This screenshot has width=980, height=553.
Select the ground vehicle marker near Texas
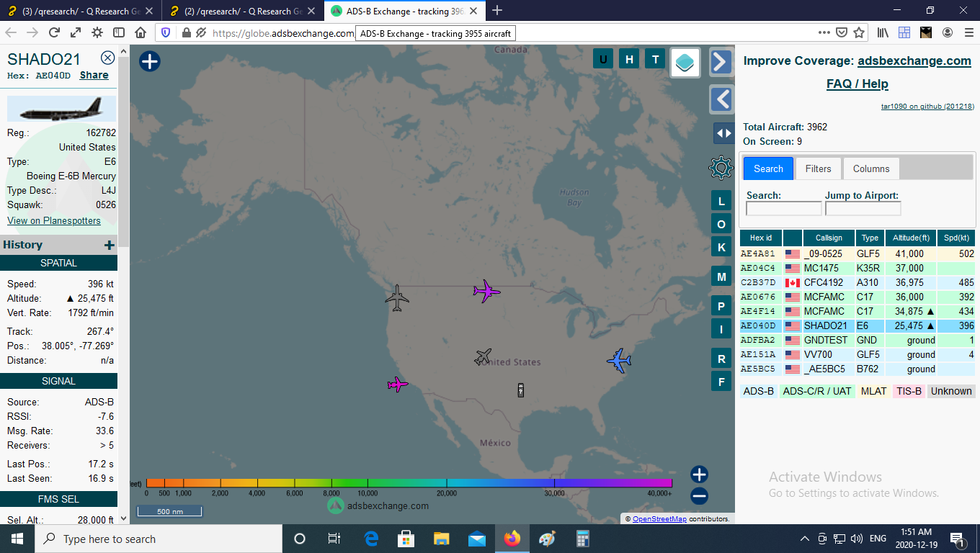pos(520,390)
